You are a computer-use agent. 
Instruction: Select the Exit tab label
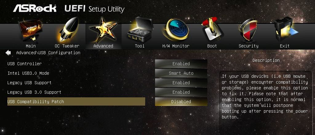285,46
